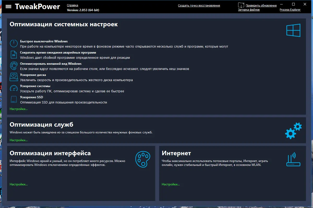Click the Оптимизация служб heading

[41, 125]
